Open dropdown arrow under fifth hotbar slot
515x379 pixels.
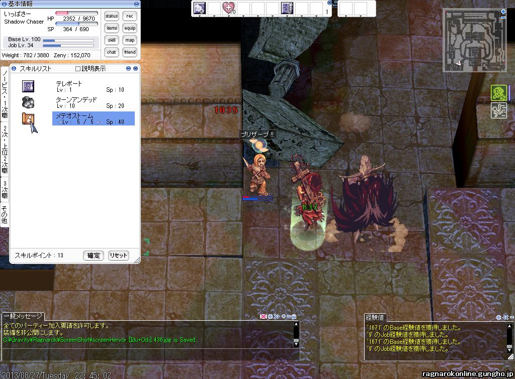258,16
